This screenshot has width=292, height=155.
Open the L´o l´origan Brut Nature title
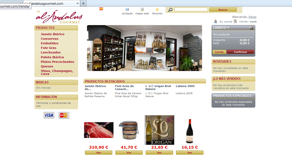(158, 88)
